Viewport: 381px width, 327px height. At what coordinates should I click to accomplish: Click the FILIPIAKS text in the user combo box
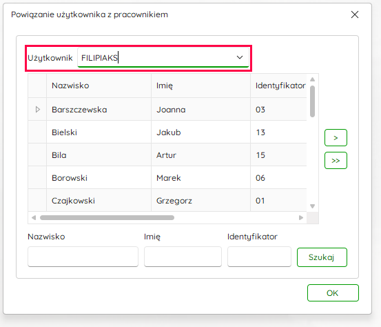pos(99,58)
